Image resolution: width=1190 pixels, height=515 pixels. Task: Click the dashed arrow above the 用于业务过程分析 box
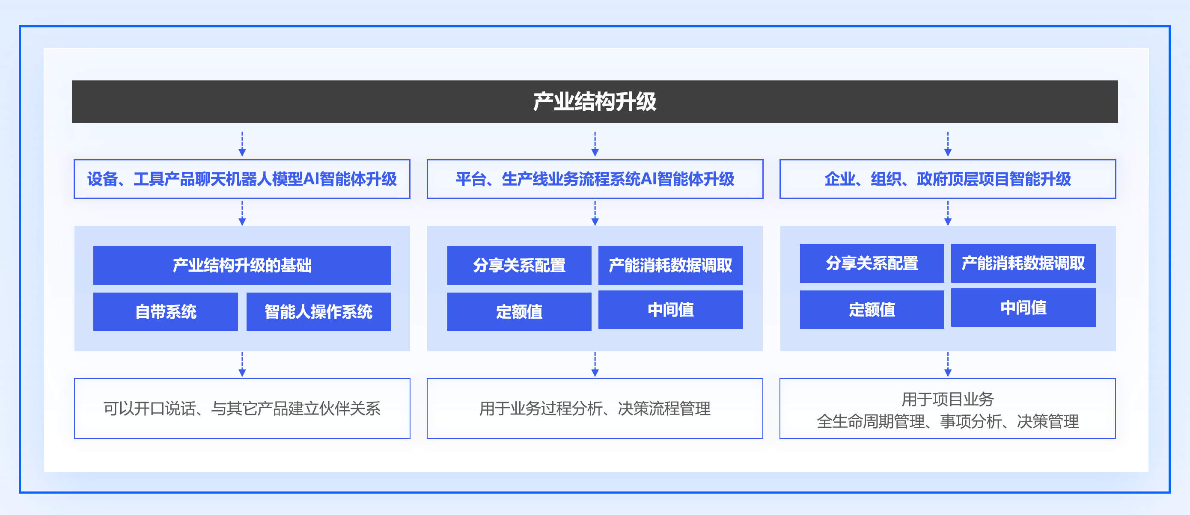(595, 364)
